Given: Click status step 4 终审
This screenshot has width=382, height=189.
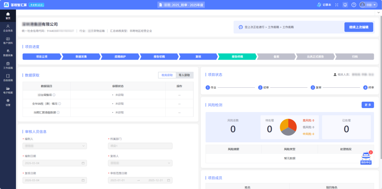Looking at the screenshot, I should (369, 88).
